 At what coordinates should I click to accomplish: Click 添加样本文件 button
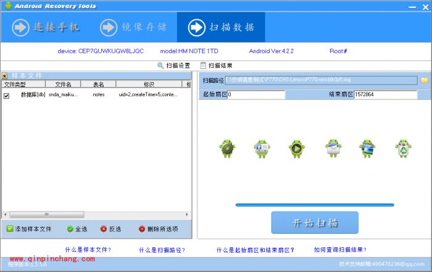(x=29, y=229)
